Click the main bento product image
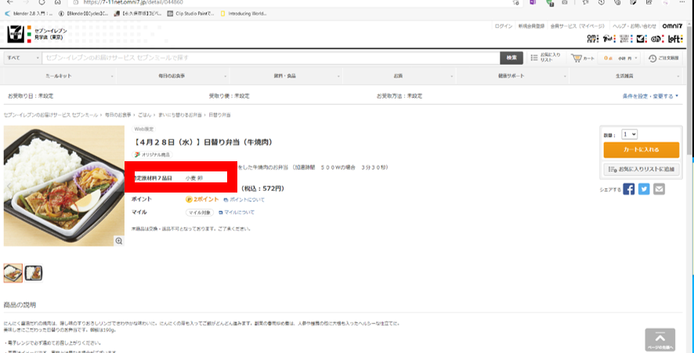 coord(64,186)
